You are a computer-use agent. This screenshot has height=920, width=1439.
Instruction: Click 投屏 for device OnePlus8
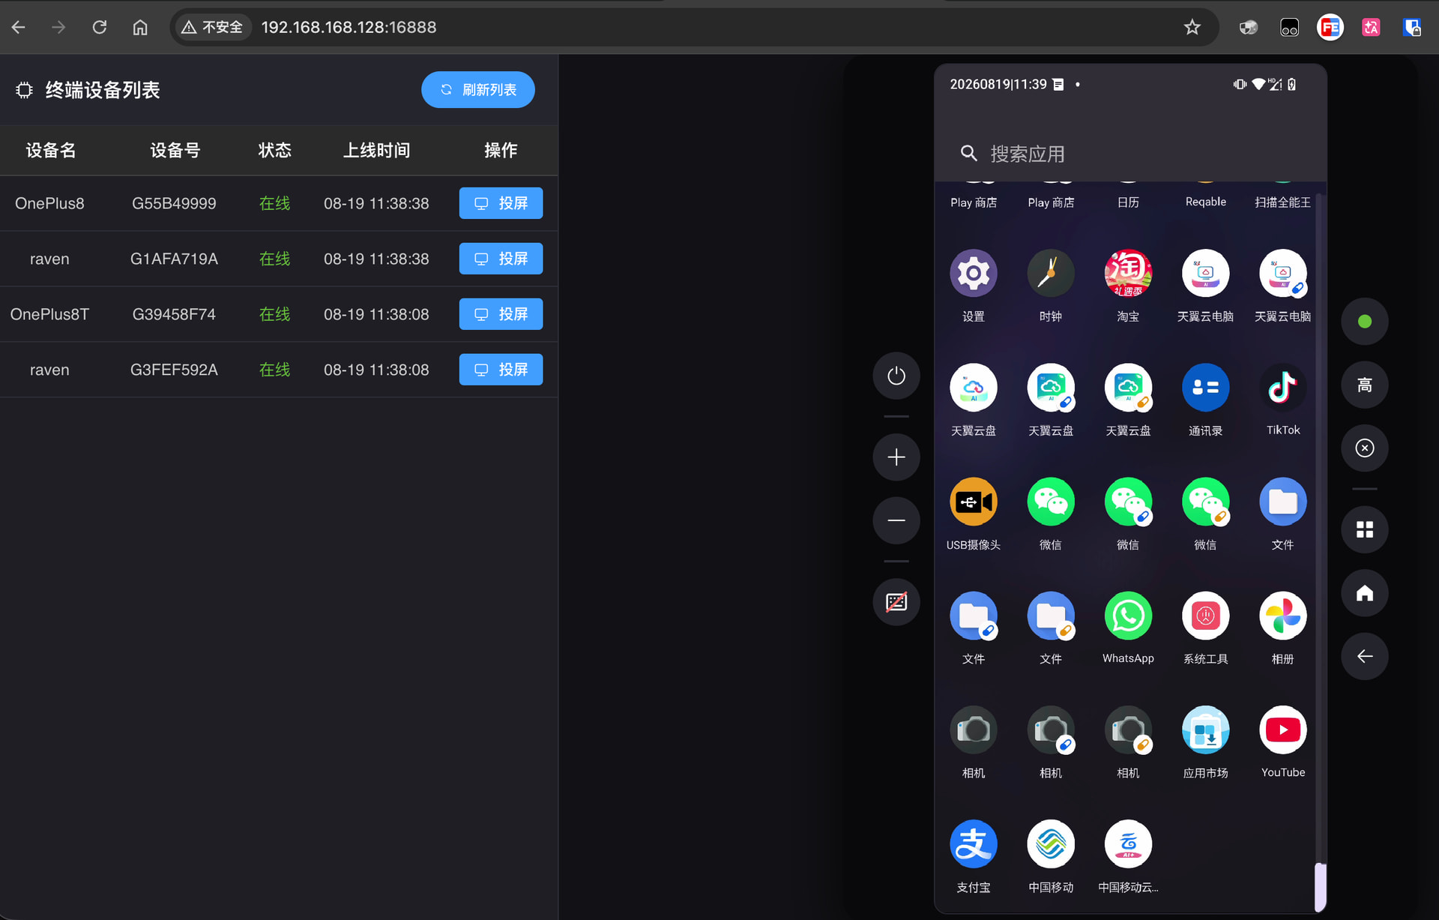(501, 203)
